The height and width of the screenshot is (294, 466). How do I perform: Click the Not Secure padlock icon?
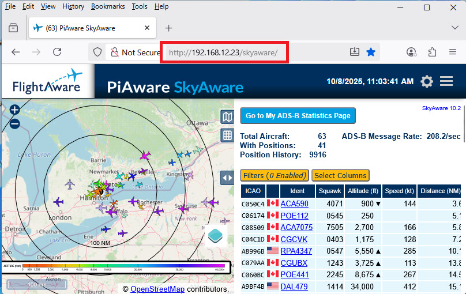coord(114,52)
